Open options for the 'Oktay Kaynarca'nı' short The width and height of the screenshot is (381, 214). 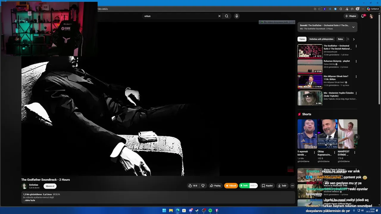click(x=334, y=152)
